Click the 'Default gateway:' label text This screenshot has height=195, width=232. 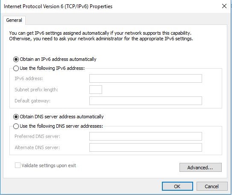coord(32,101)
